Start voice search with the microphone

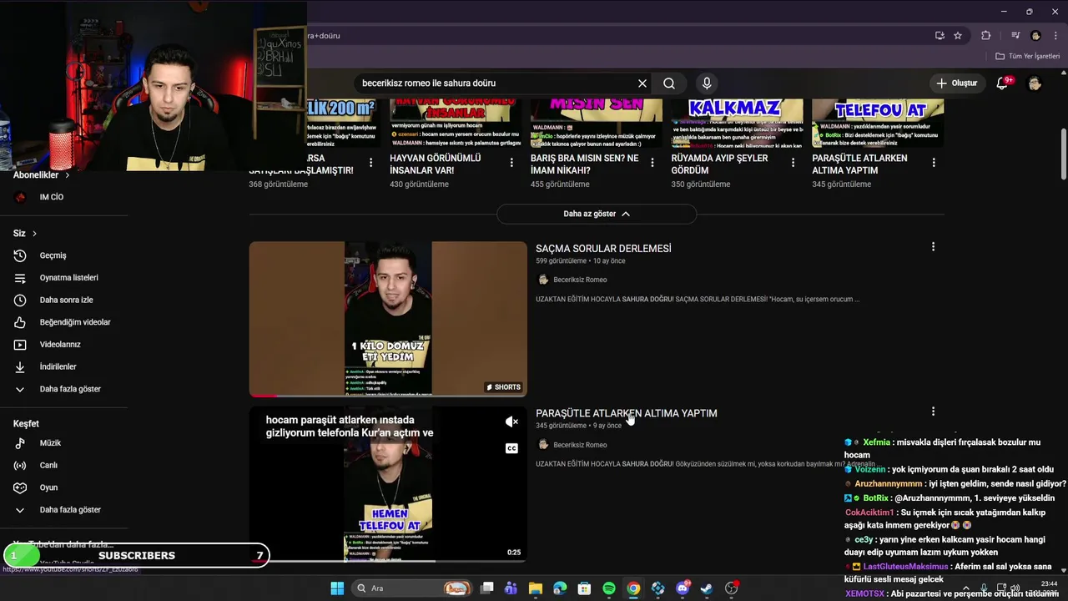pos(707,83)
